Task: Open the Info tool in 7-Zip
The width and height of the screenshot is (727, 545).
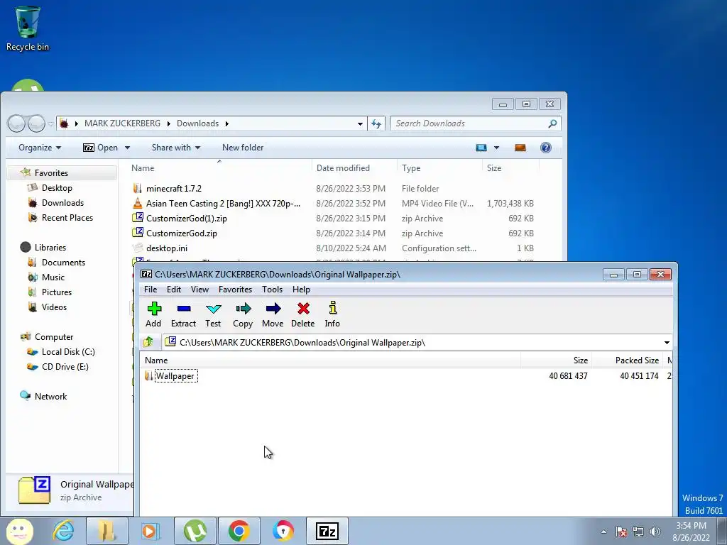Action: (332, 314)
